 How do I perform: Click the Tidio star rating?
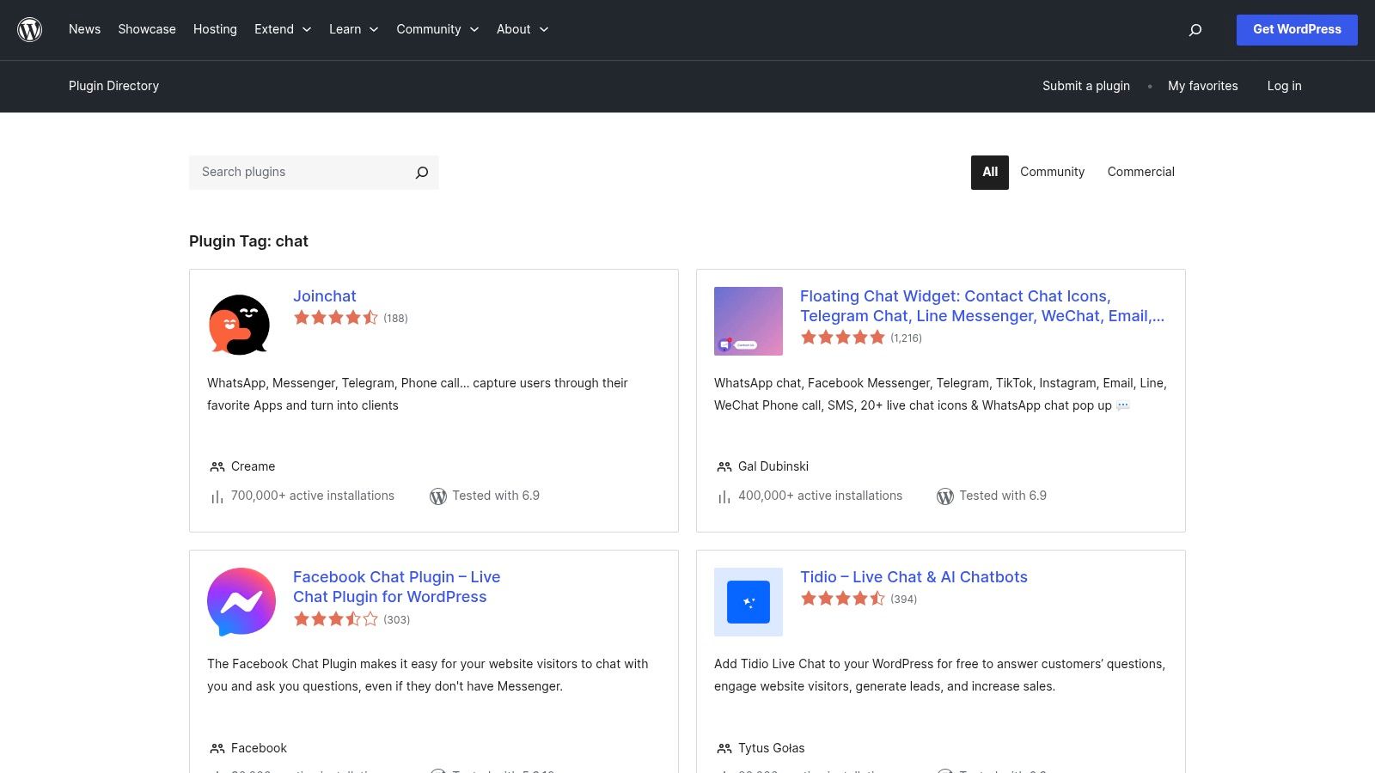coord(842,599)
